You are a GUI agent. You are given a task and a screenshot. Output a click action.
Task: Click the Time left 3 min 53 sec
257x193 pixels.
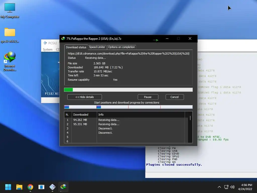[x=101, y=75]
